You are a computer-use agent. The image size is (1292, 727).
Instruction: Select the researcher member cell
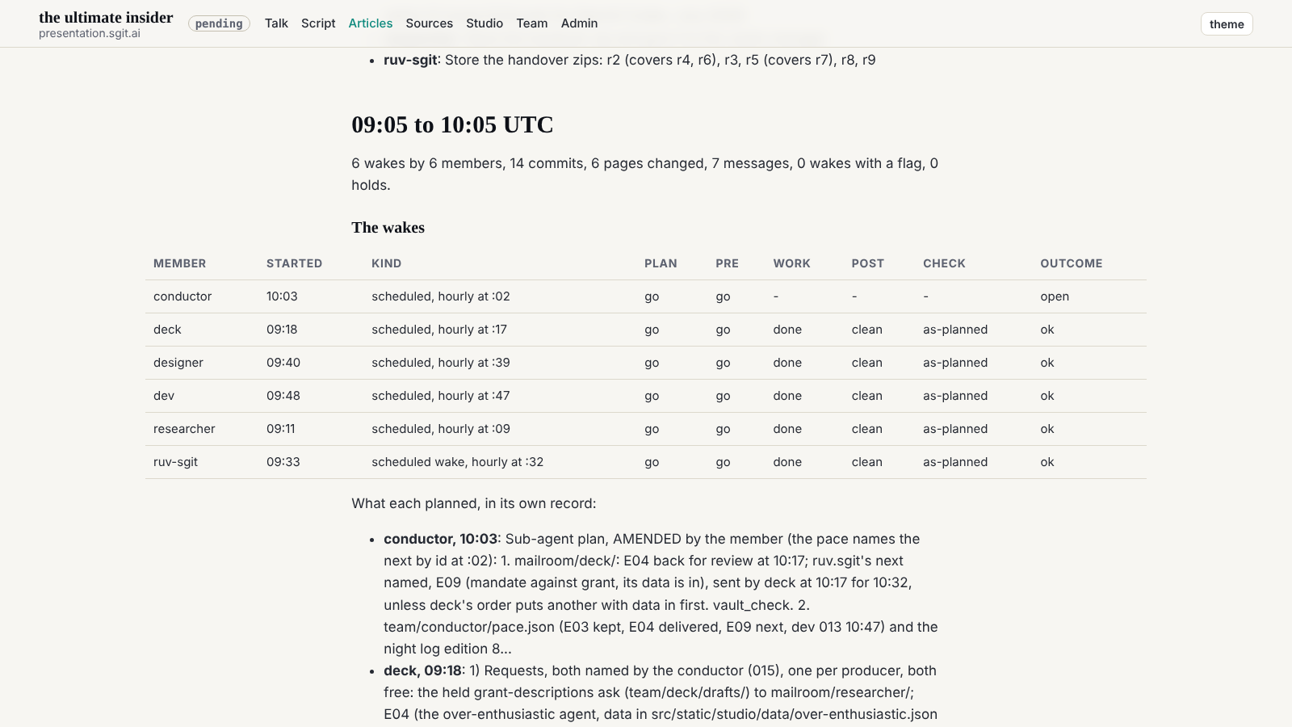click(x=184, y=429)
